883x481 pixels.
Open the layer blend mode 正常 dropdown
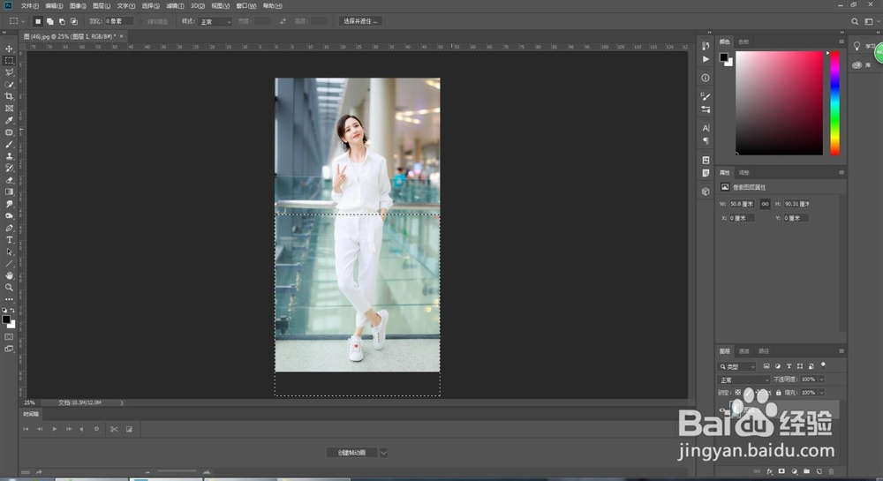743,380
